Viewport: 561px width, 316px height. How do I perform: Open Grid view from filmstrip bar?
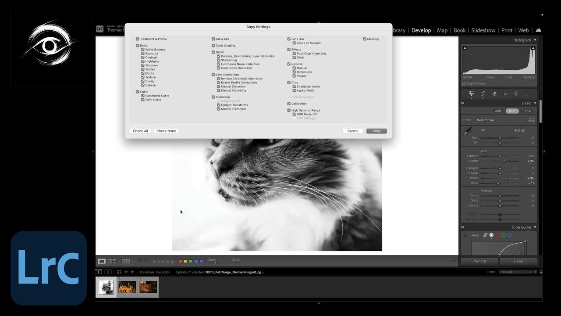pyautogui.click(x=119, y=272)
